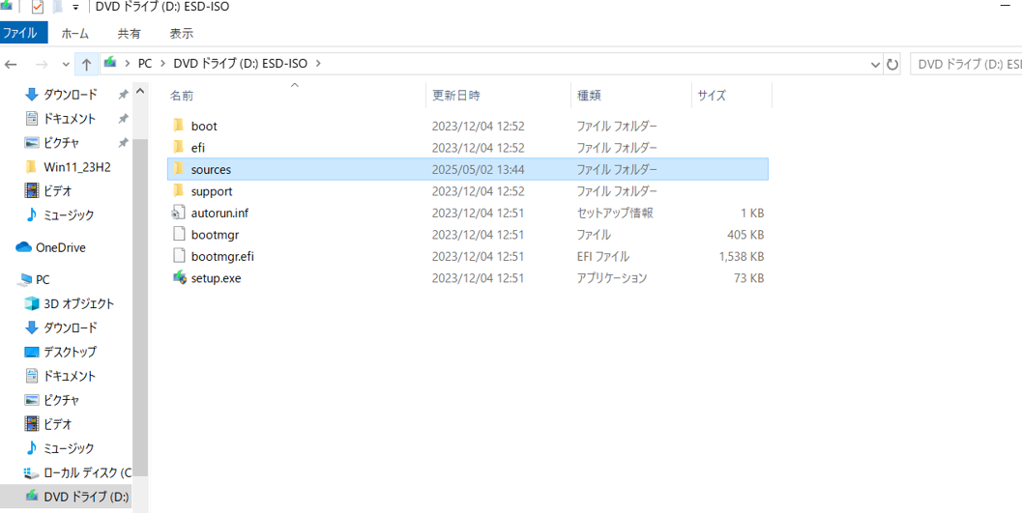Click the Back navigation arrow
Image resolution: width=1022 pixels, height=513 pixels.
coord(11,65)
